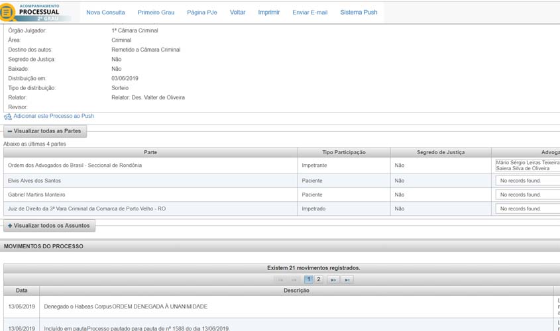Open Primeiro Grau menu item

coord(156,13)
